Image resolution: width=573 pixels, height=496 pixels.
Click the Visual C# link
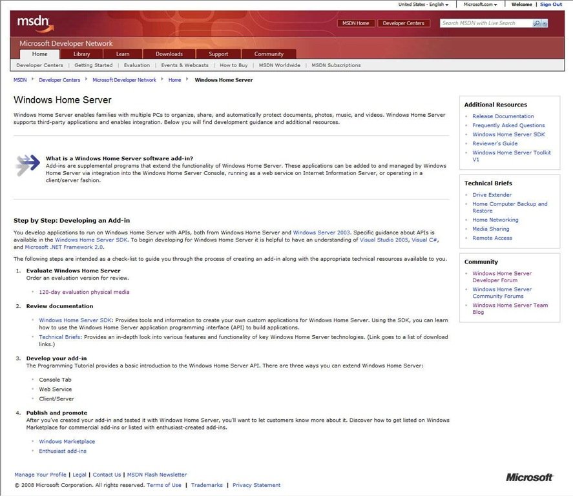click(x=424, y=240)
